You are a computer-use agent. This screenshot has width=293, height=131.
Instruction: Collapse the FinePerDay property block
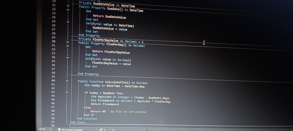[68, 42]
